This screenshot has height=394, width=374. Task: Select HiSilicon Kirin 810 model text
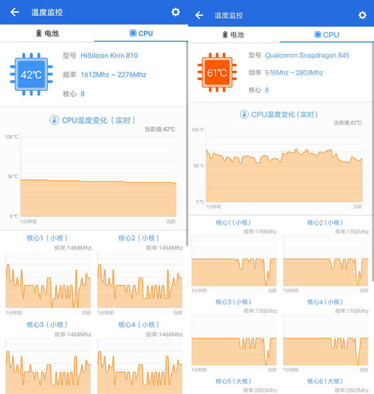tap(109, 55)
